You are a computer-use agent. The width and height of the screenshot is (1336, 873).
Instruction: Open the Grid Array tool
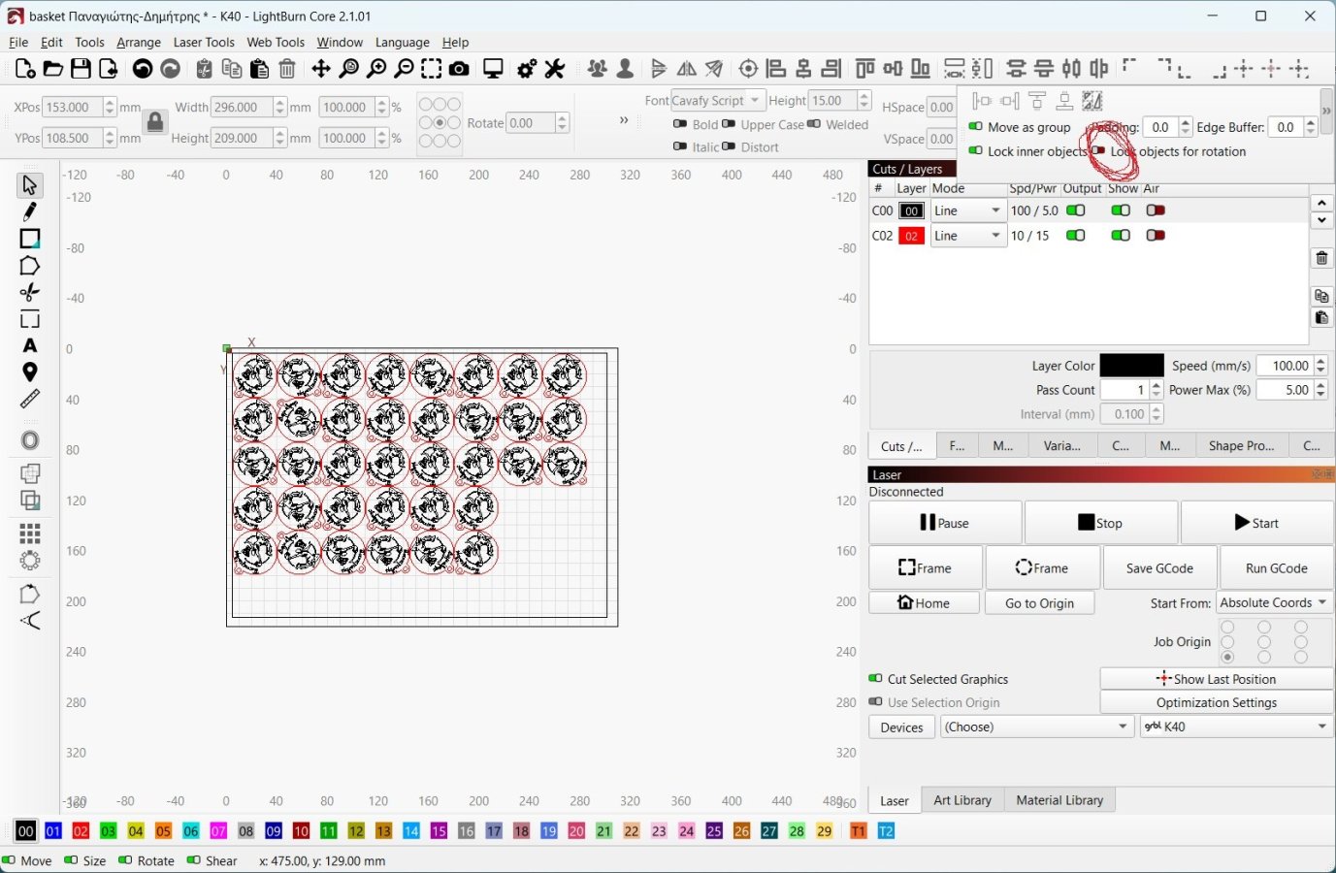click(x=30, y=533)
